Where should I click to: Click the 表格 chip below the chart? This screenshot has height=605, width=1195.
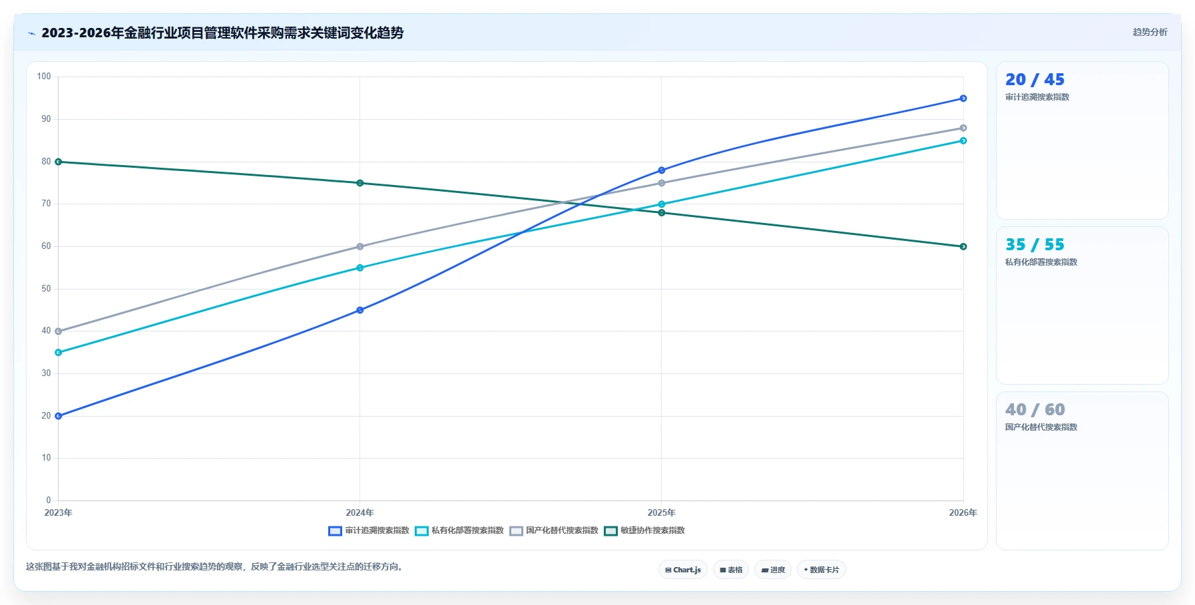tap(731, 570)
